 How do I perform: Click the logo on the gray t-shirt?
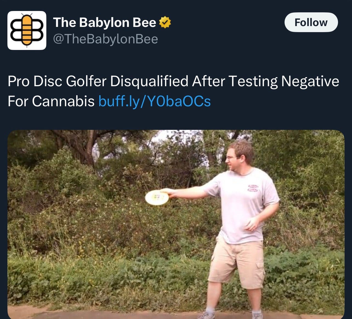coord(253,188)
